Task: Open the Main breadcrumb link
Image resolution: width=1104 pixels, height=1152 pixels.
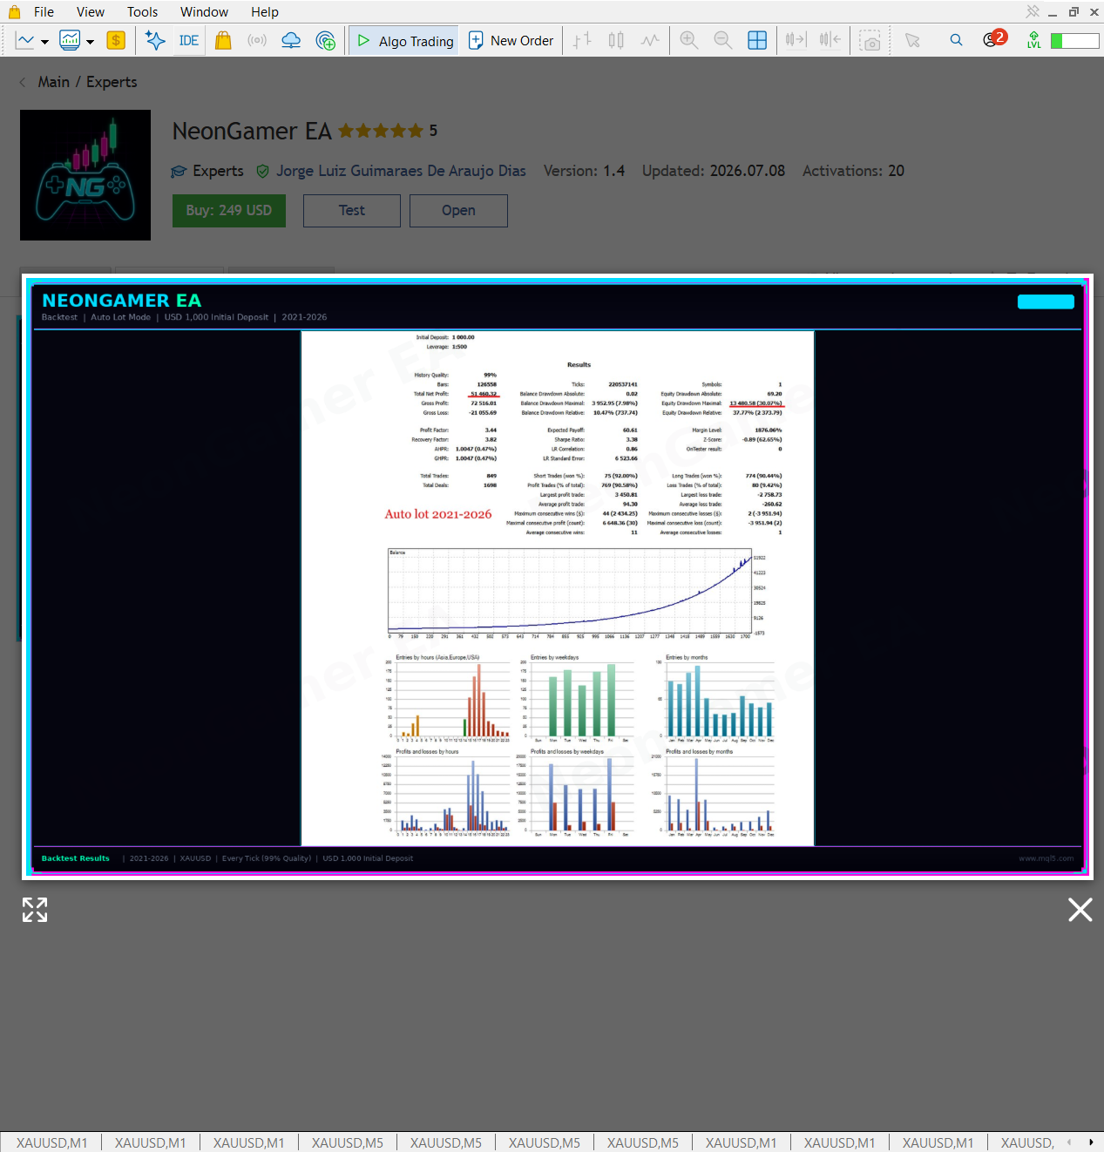Action: pyautogui.click(x=53, y=82)
